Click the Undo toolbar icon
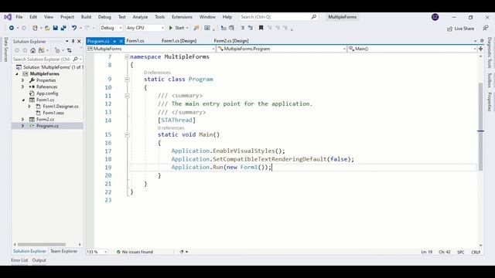The image size is (495, 278). pos(74,28)
